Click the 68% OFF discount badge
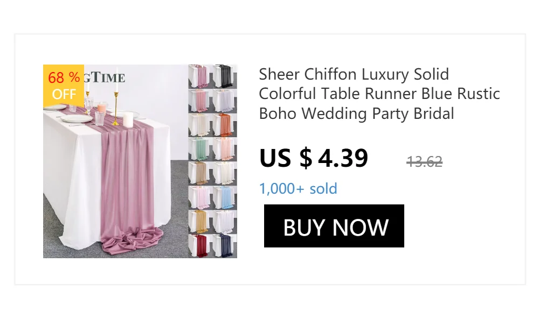 pyautogui.click(x=64, y=86)
